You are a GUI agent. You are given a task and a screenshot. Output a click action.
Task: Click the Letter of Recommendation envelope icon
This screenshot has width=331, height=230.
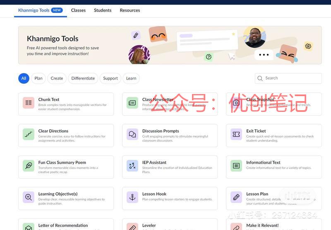point(29,227)
